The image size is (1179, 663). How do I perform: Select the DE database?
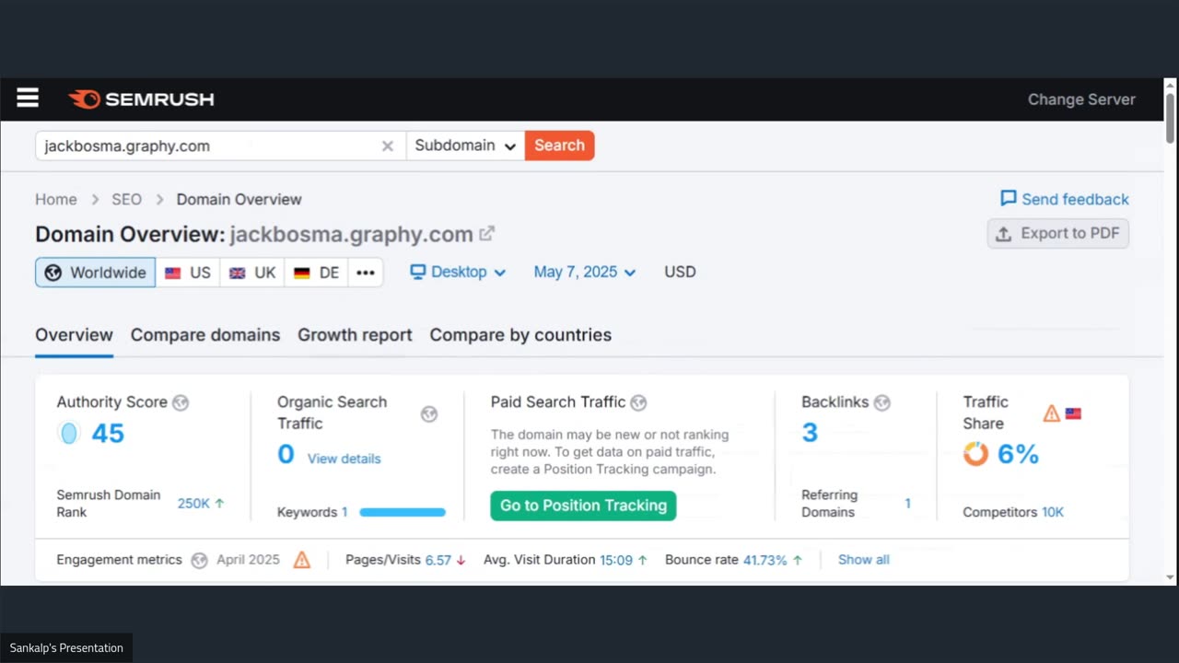click(317, 273)
